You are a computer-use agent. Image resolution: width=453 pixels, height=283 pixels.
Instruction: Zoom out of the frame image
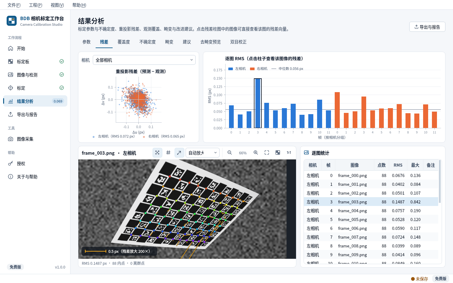[x=230, y=153]
